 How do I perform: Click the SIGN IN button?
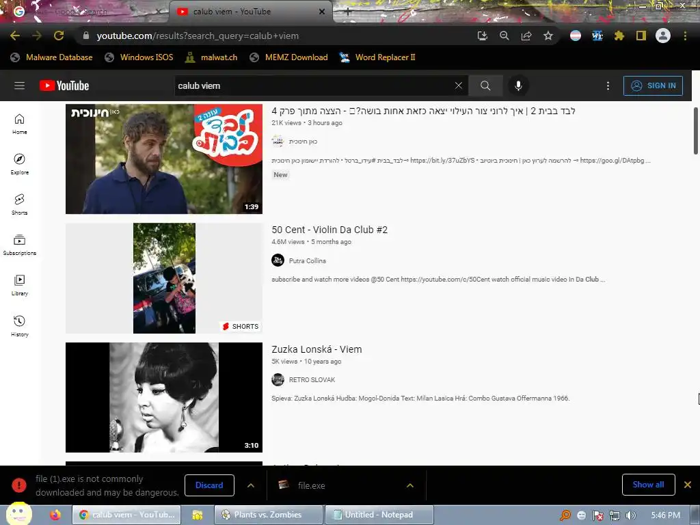click(653, 85)
